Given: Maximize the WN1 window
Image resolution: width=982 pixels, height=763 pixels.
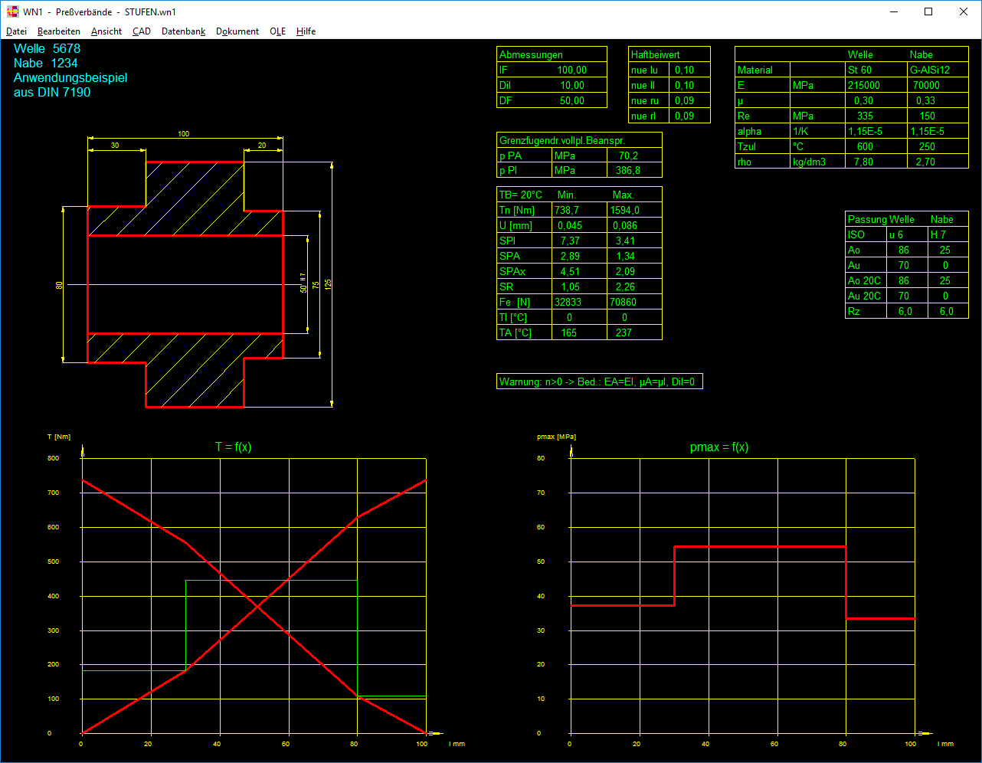Looking at the screenshot, I should tap(928, 11).
